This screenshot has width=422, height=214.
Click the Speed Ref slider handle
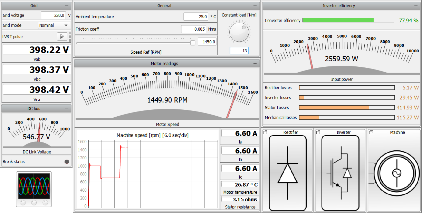click(193, 43)
